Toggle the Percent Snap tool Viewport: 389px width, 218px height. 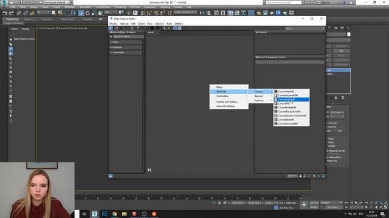(156, 13)
